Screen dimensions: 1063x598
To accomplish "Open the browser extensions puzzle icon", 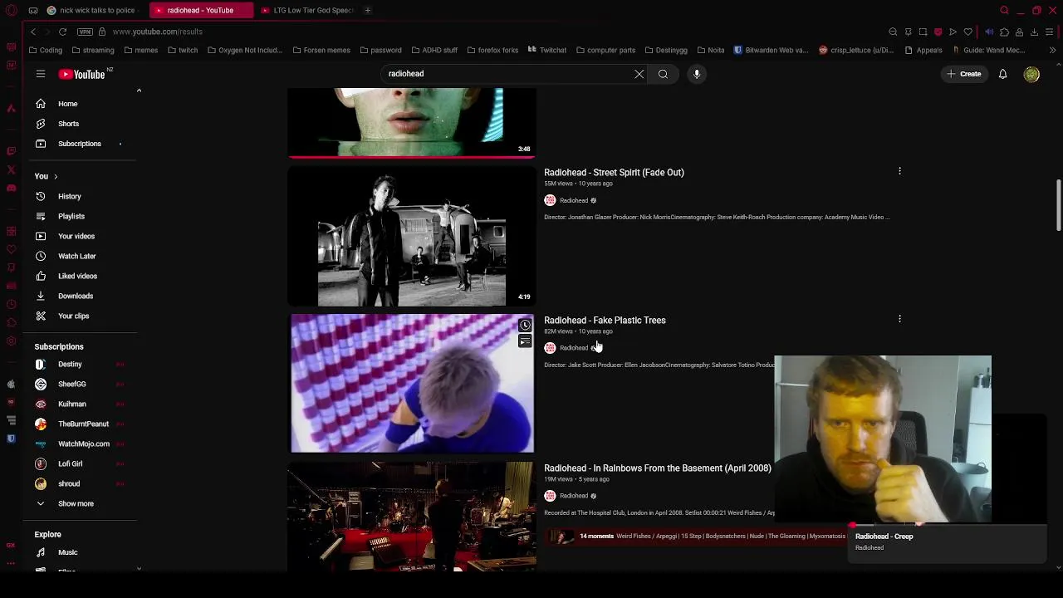I will click(x=1004, y=32).
